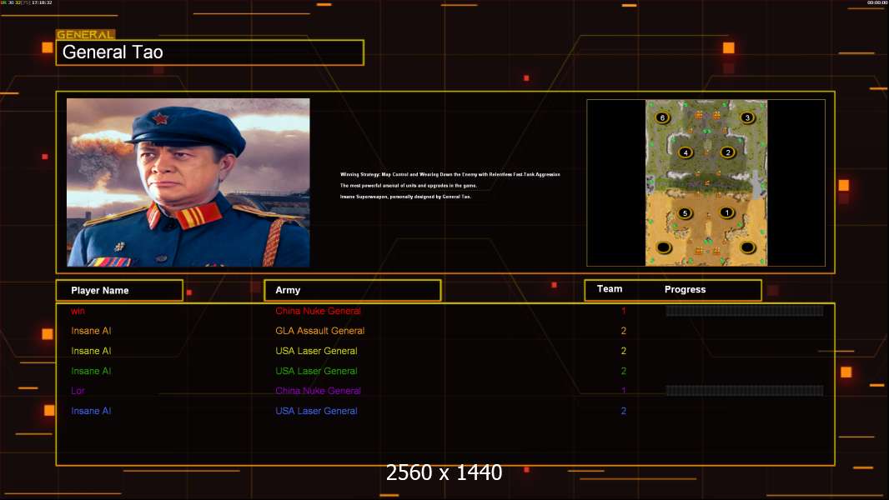Viewport: 889px width, 500px height.
Task: Click the 'most powerful arsenal' description line
Action: click(408, 186)
